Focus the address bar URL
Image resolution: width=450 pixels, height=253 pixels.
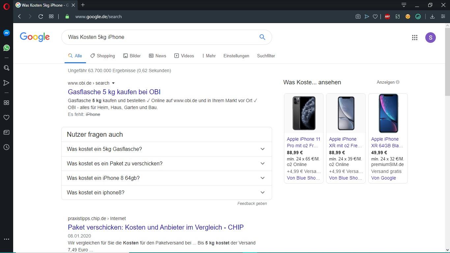98,16
